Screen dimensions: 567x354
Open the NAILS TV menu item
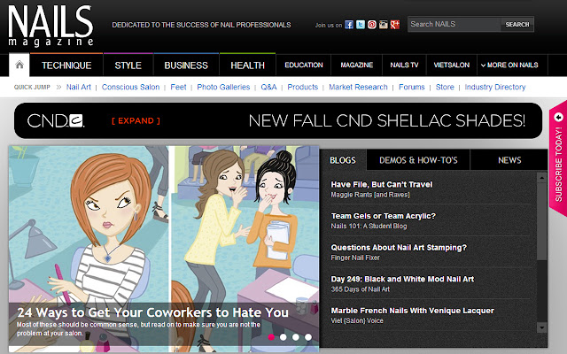pos(404,65)
